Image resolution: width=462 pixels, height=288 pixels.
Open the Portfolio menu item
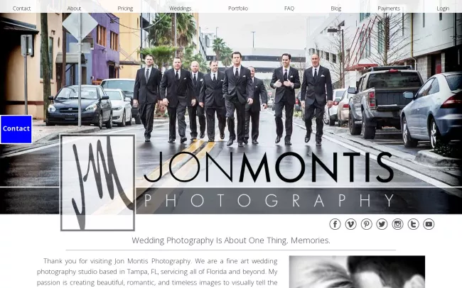238,9
